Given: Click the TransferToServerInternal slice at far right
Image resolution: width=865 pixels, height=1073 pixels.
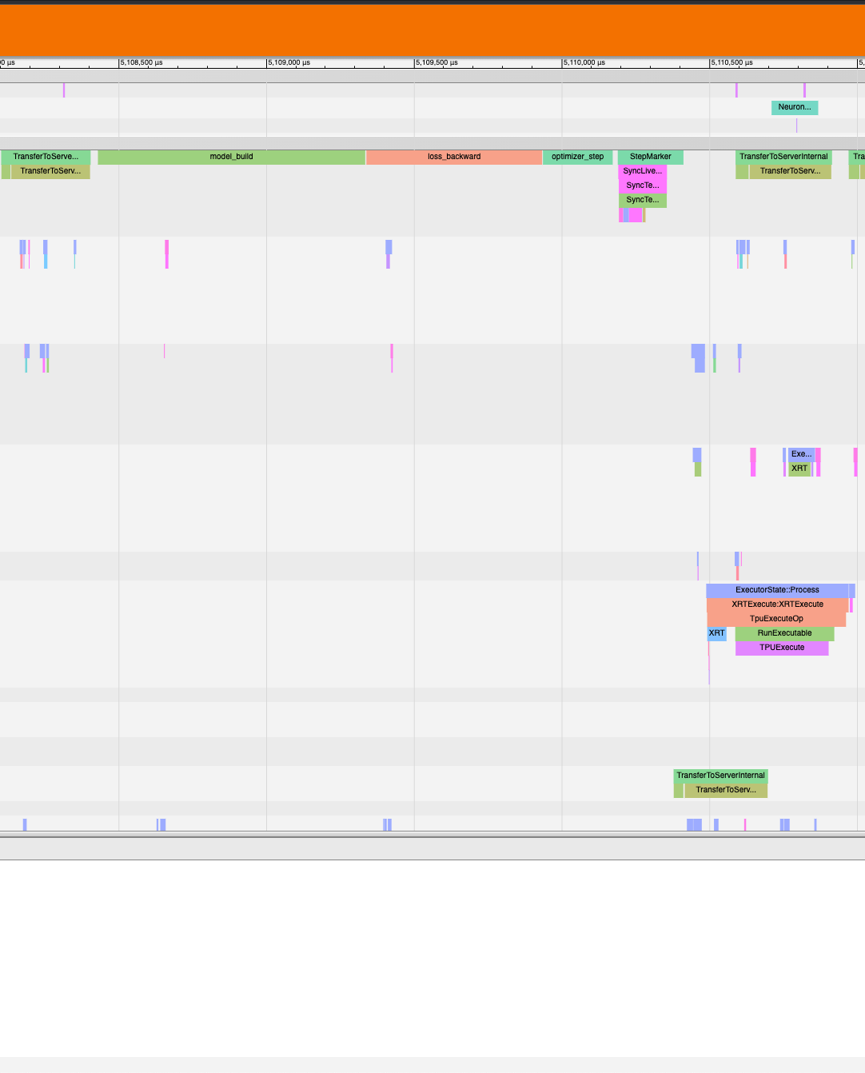Looking at the screenshot, I should click(783, 157).
